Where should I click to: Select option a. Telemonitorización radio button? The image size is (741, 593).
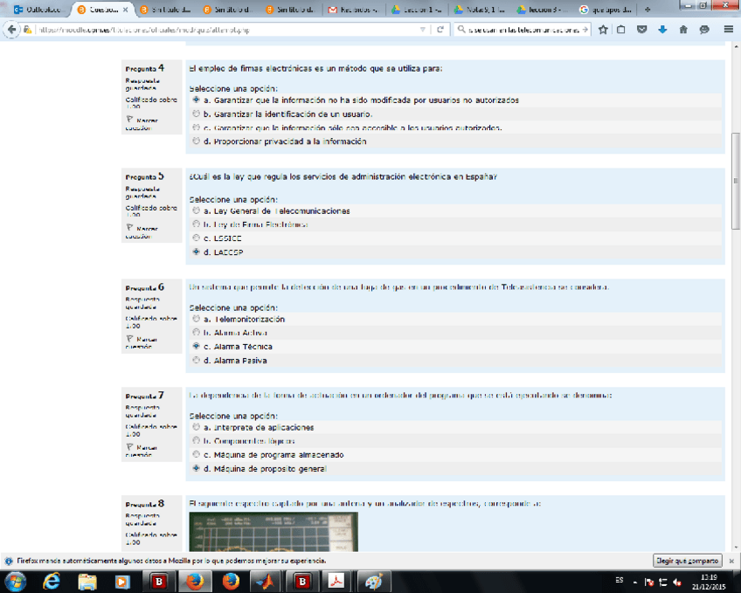click(196, 320)
